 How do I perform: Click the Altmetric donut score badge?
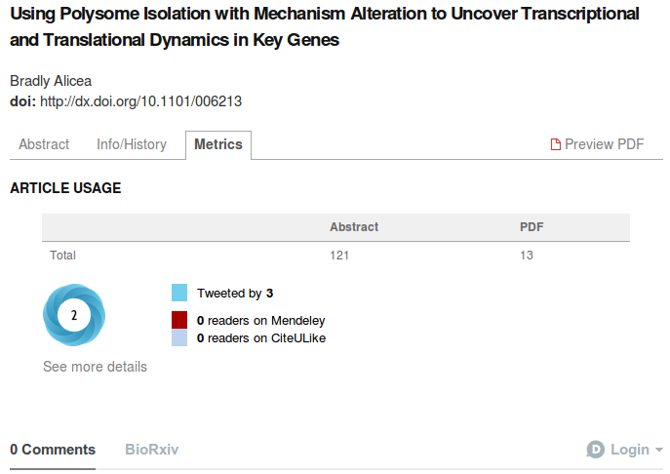pyautogui.click(x=74, y=315)
